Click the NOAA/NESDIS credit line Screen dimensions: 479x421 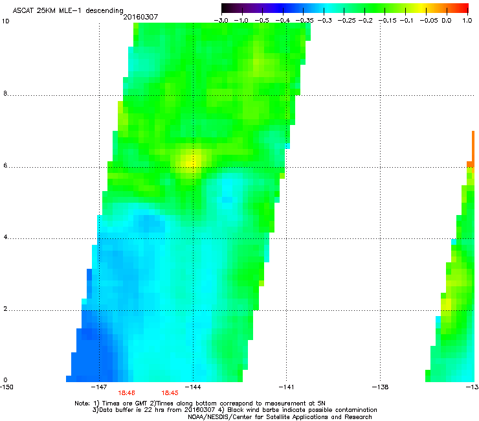[280, 417]
